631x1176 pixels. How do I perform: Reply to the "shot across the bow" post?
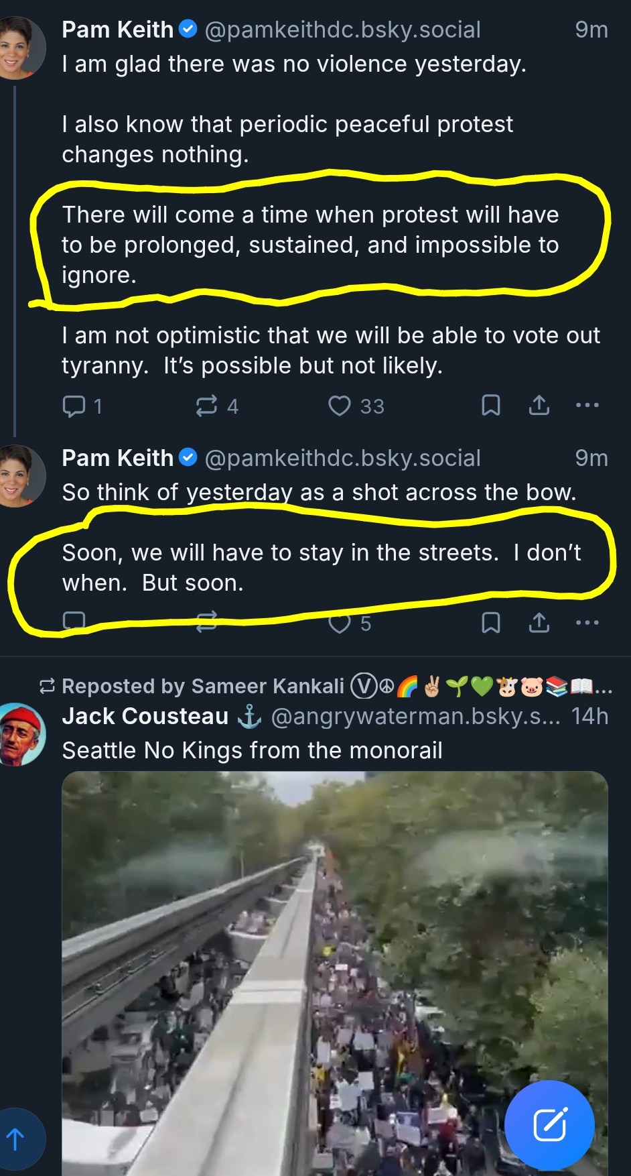click(74, 622)
